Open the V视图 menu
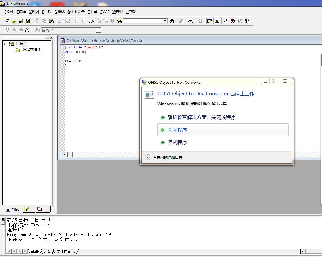The image size is (322, 257). click(x=34, y=12)
